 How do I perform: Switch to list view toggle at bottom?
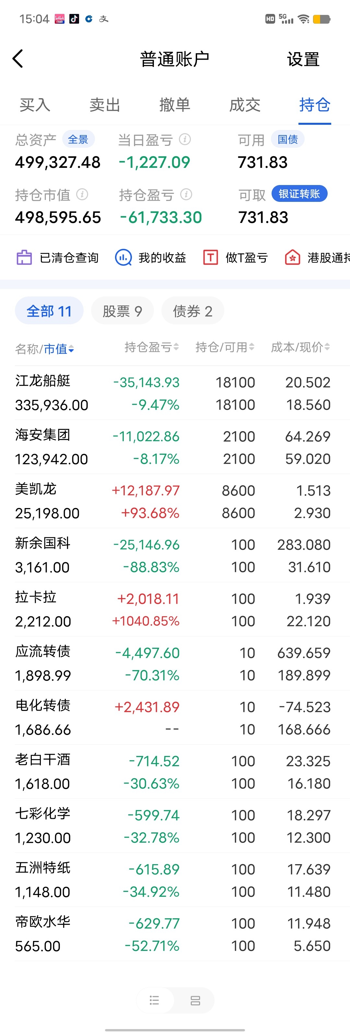tap(155, 1000)
